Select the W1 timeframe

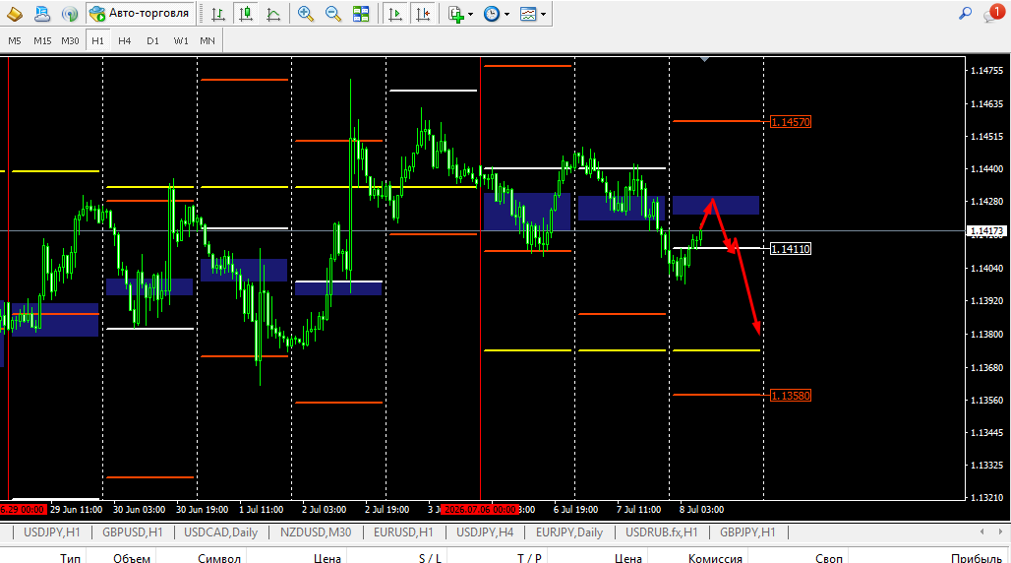[181, 40]
